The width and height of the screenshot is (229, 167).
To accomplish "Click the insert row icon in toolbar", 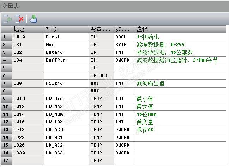I will (x=7, y=19).
